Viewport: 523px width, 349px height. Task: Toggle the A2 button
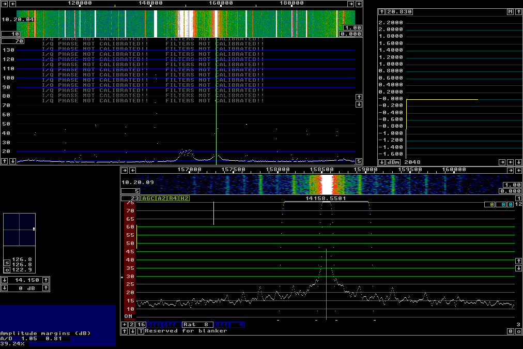click(x=161, y=199)
